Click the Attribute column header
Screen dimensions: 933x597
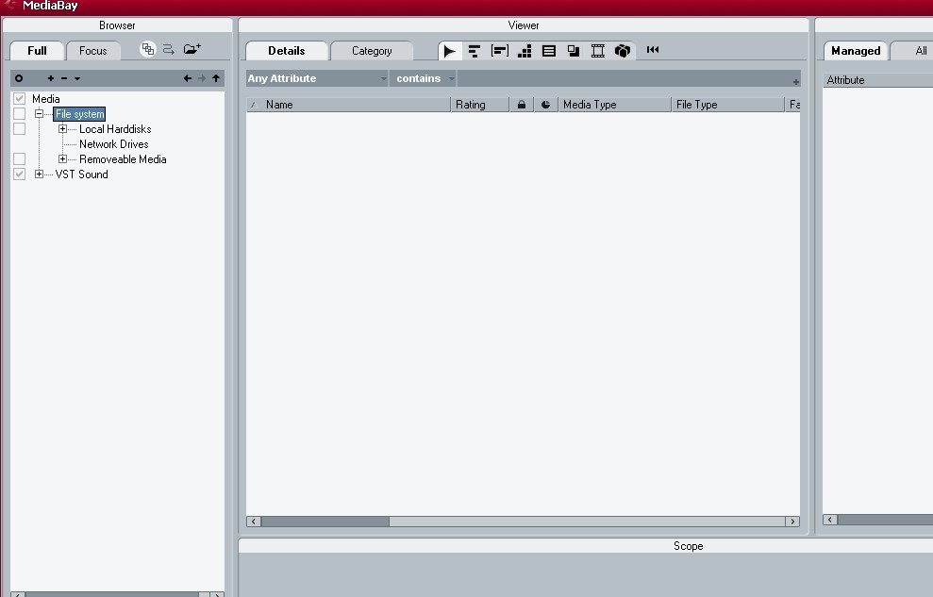[x=878, y=80]
